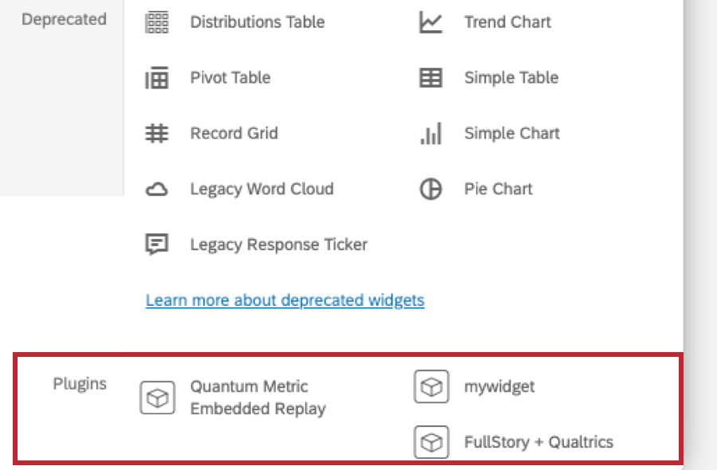Screen dimensions: 717x470
Task: Select the Legacy Response Ticker icon
Action: click(x=157, y=245)
